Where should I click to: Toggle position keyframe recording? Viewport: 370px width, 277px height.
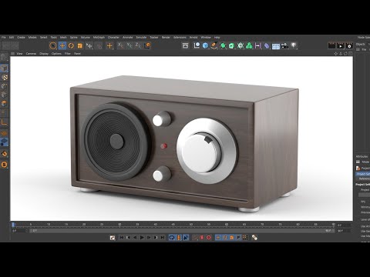pyautogui.click(x=218, y=238)
